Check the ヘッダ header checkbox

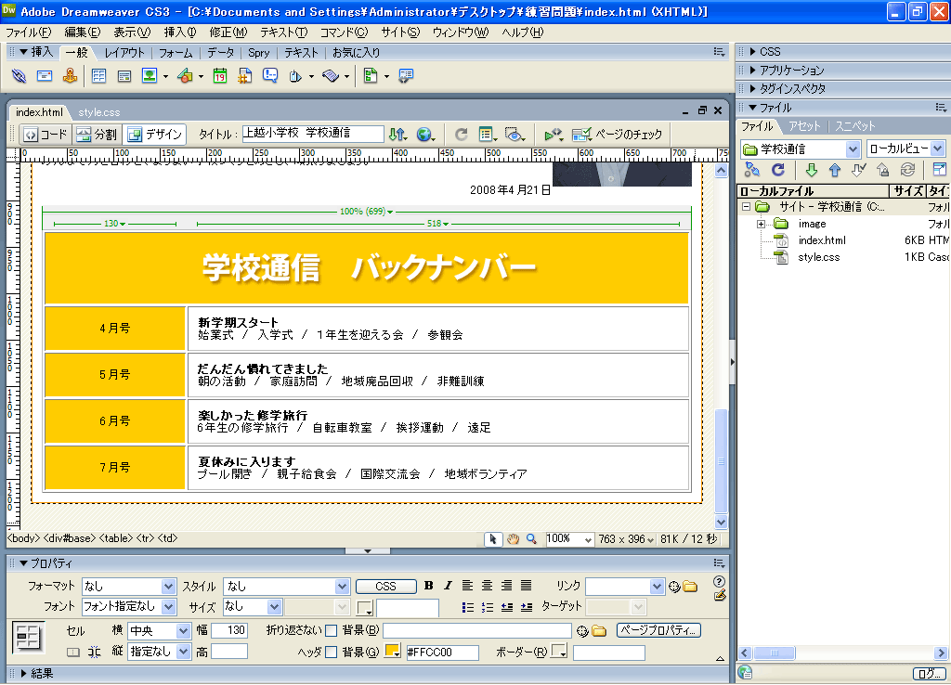click(331, 653)
